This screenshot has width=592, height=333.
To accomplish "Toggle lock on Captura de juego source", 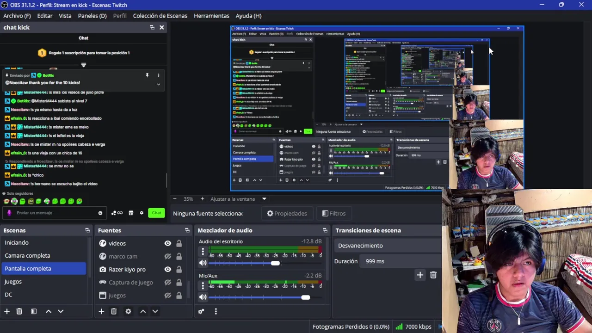I will pyautogui.click(x=179, y=282).
